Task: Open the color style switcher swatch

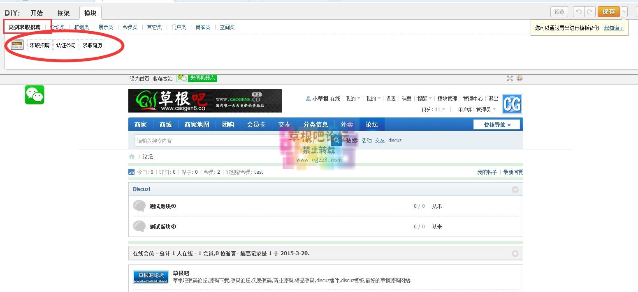Action: point(520,78)
